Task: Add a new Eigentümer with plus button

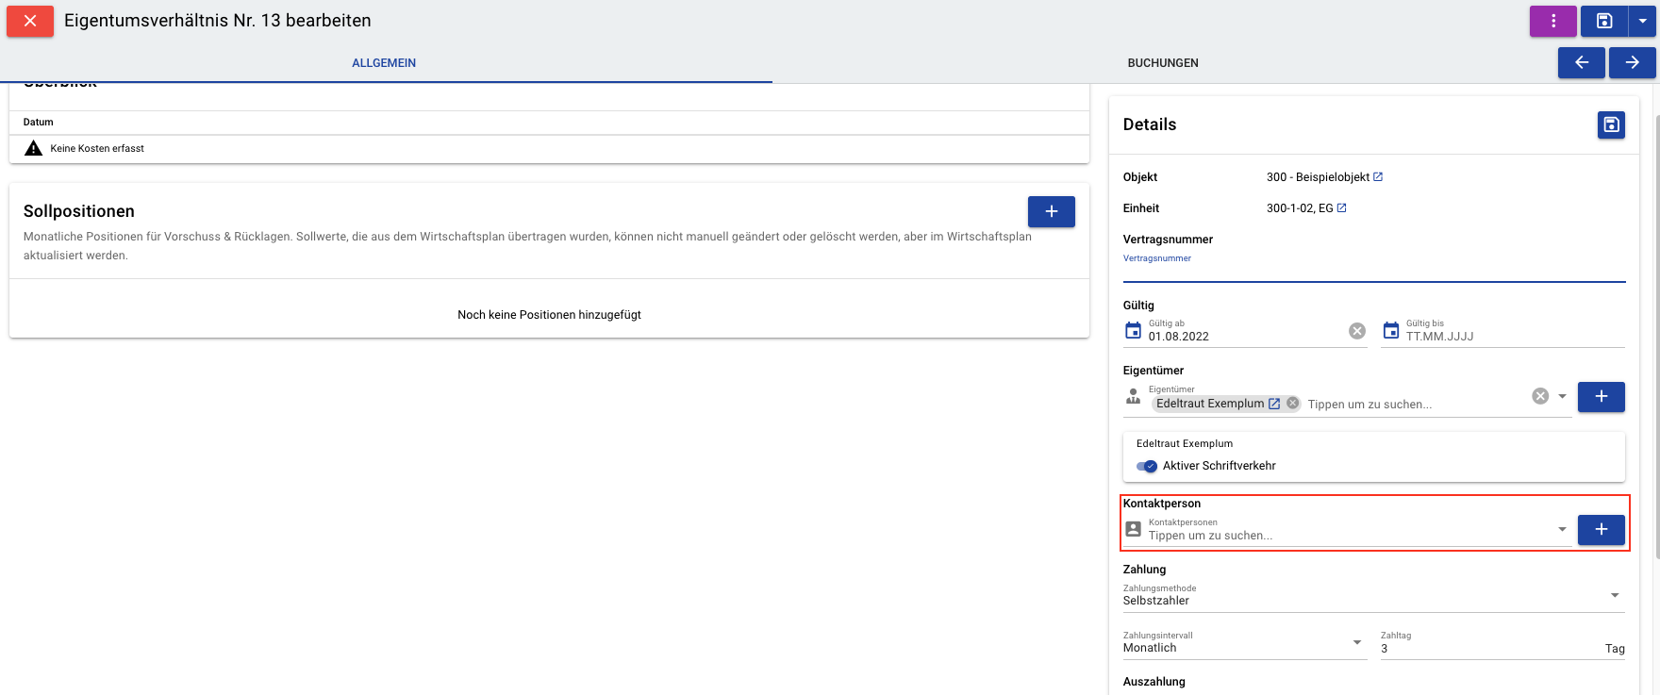Action: (x=1602, y=397)
